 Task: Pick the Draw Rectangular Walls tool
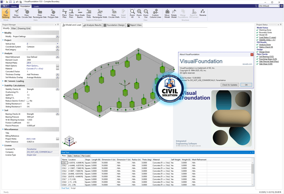100,14
